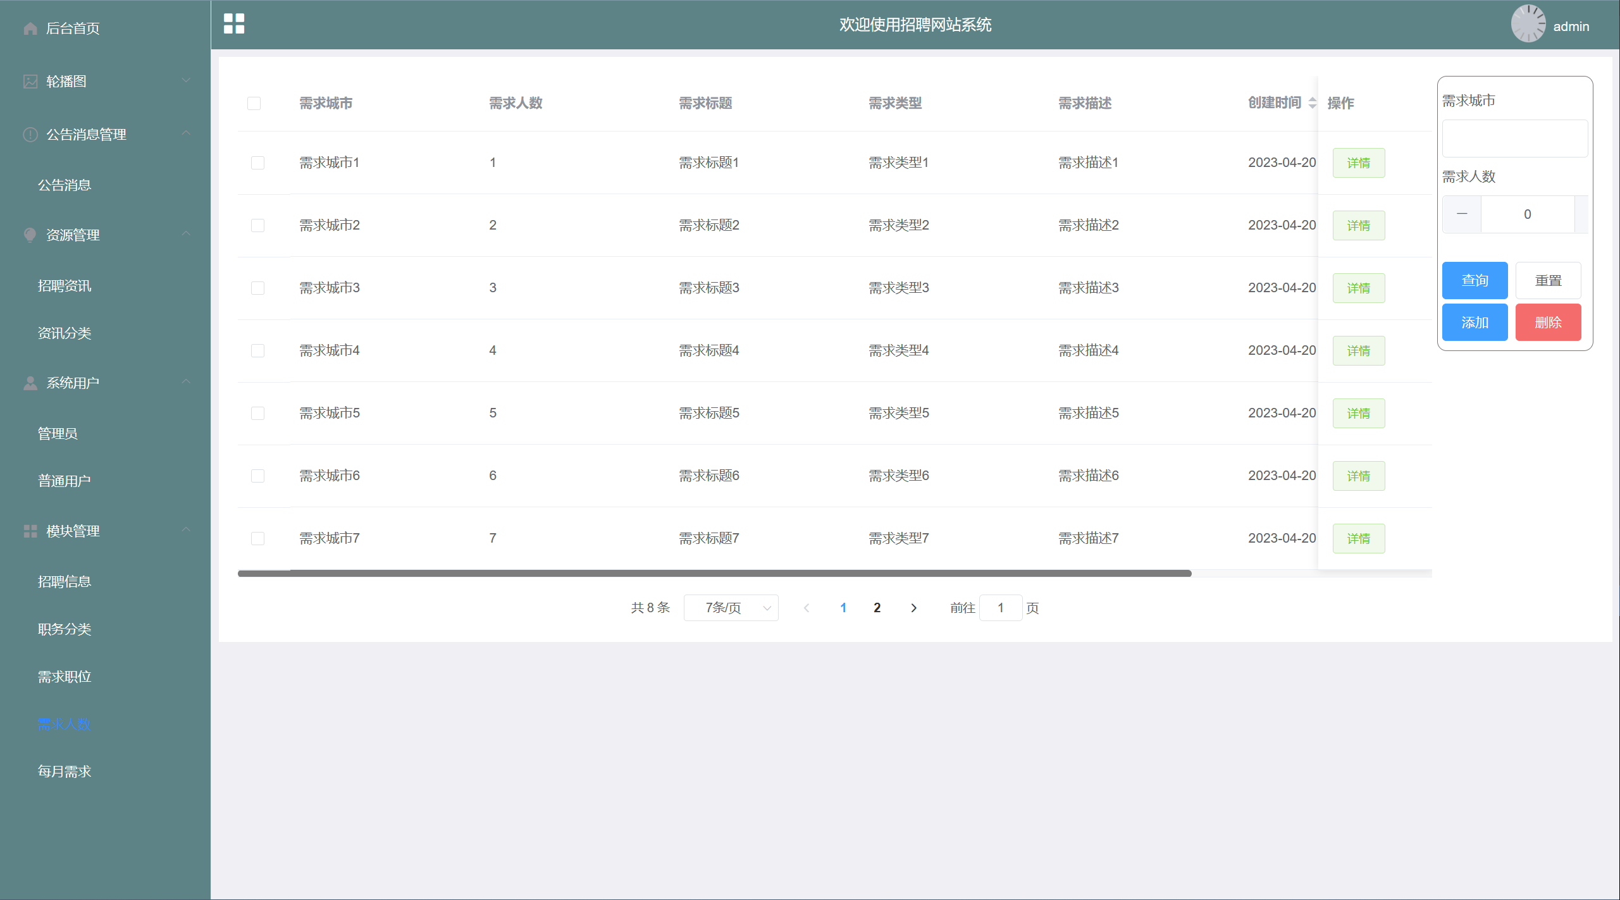The width and height of the screenshot is (1620, 900).
Task: Click the blue 添加 button
Action: (1475, 323)
